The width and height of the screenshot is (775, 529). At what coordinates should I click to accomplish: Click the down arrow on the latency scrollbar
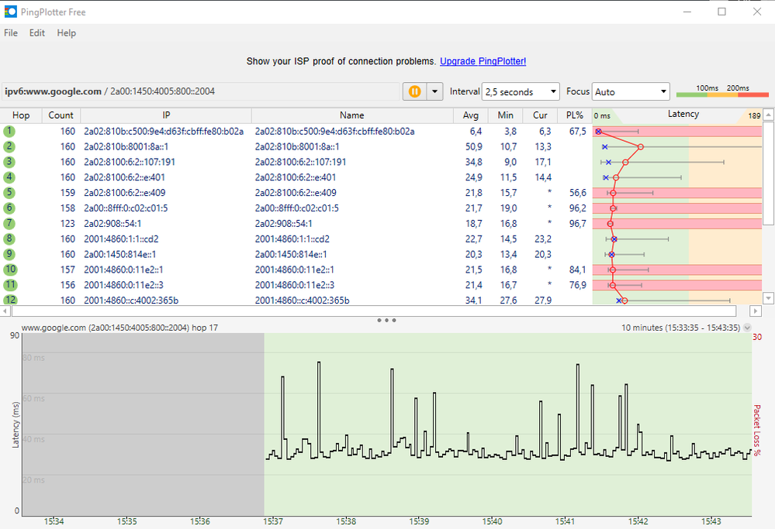[x=768, y=298]
